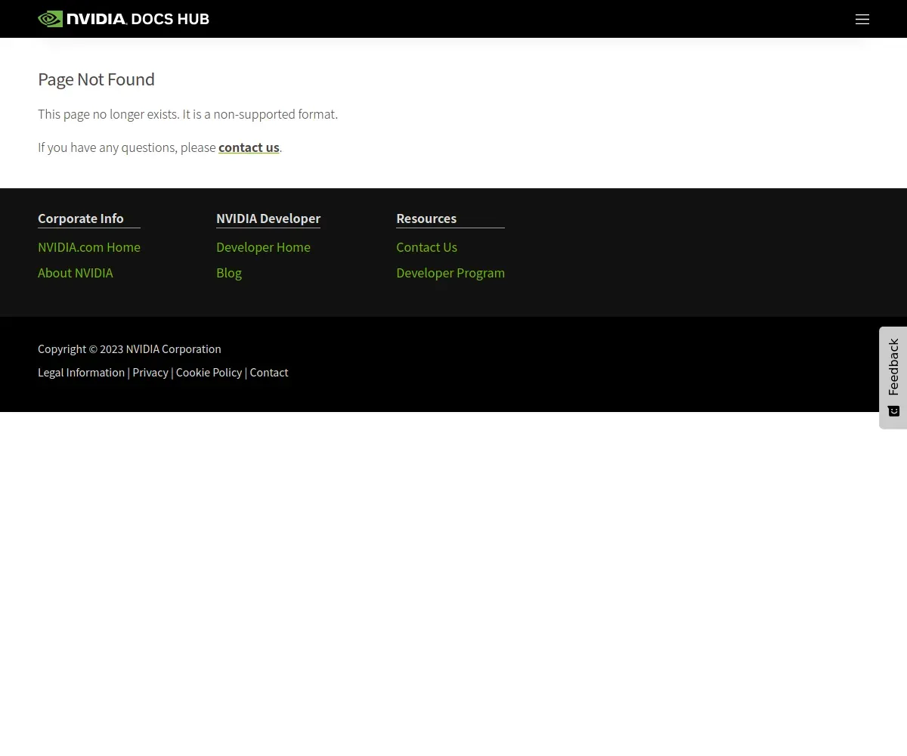Screen dimensions: 907x756
Task: Open the hamburger menu icon
Action: tap(862, 20)
